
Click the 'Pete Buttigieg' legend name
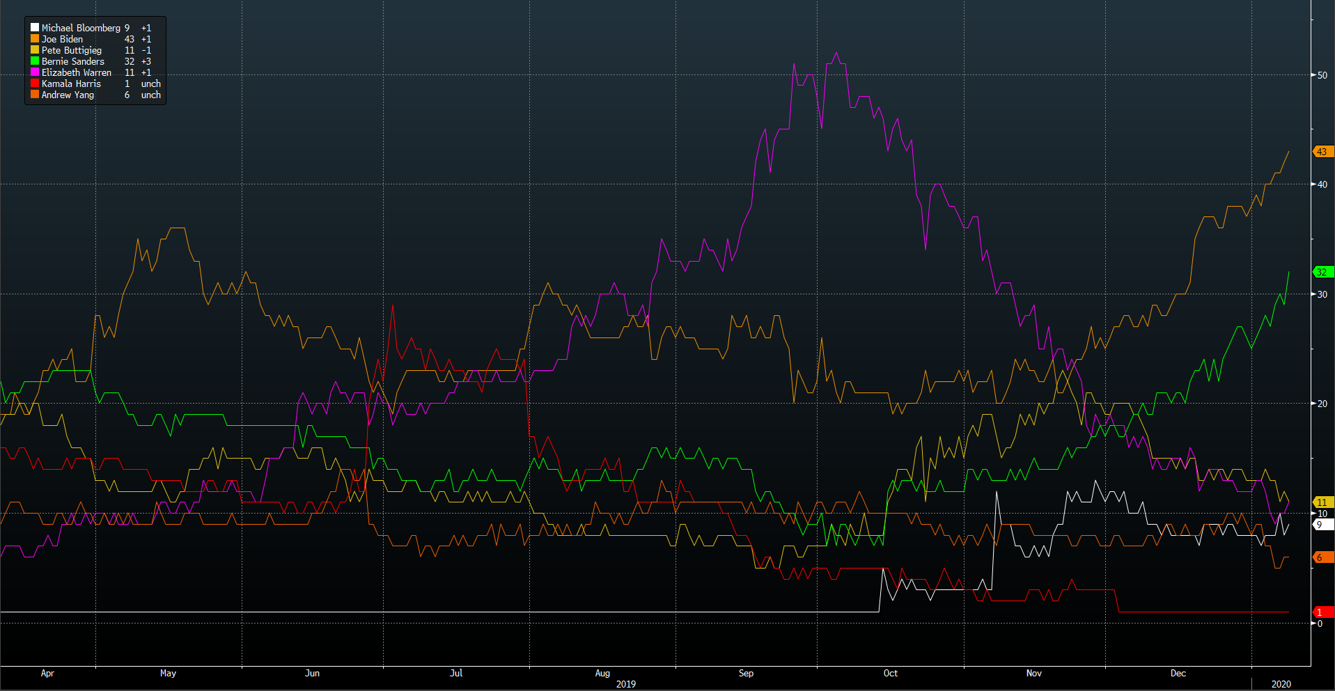(x=72, y=50)
